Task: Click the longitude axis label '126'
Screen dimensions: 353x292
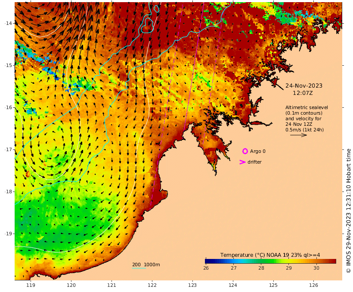Action: click(x=313, y=285)
